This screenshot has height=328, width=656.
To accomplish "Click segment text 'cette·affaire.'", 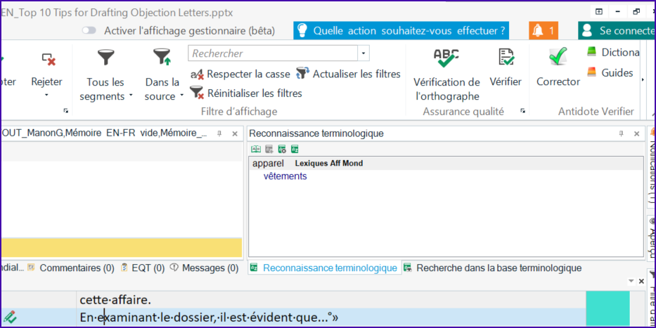I will (x=115, y=300).
